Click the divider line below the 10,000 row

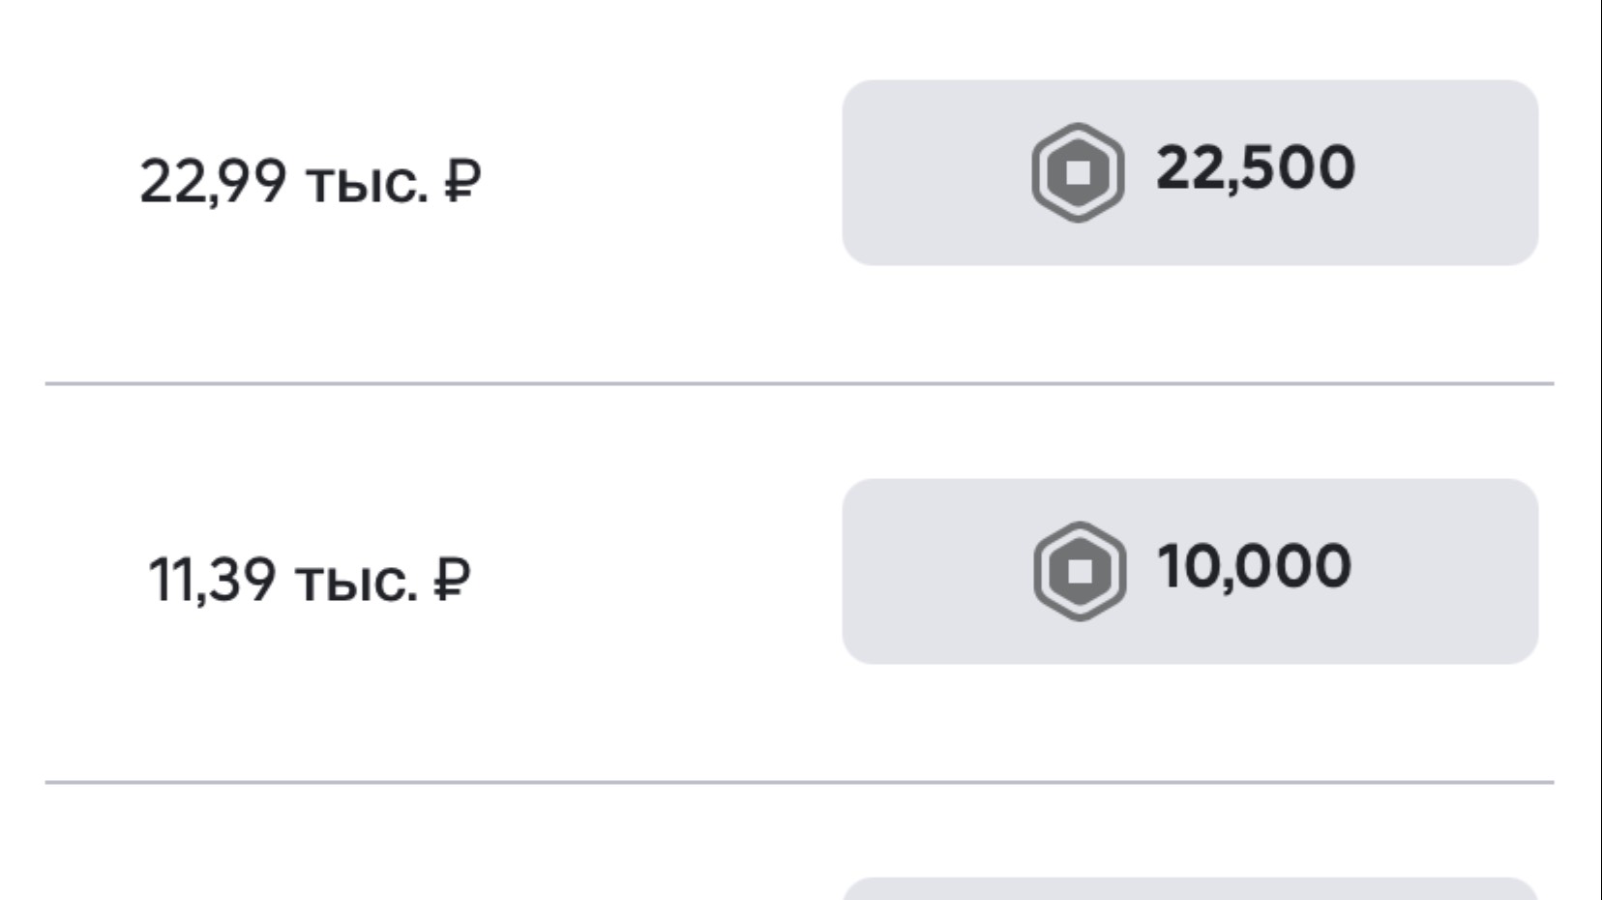(x=799, y=781)
